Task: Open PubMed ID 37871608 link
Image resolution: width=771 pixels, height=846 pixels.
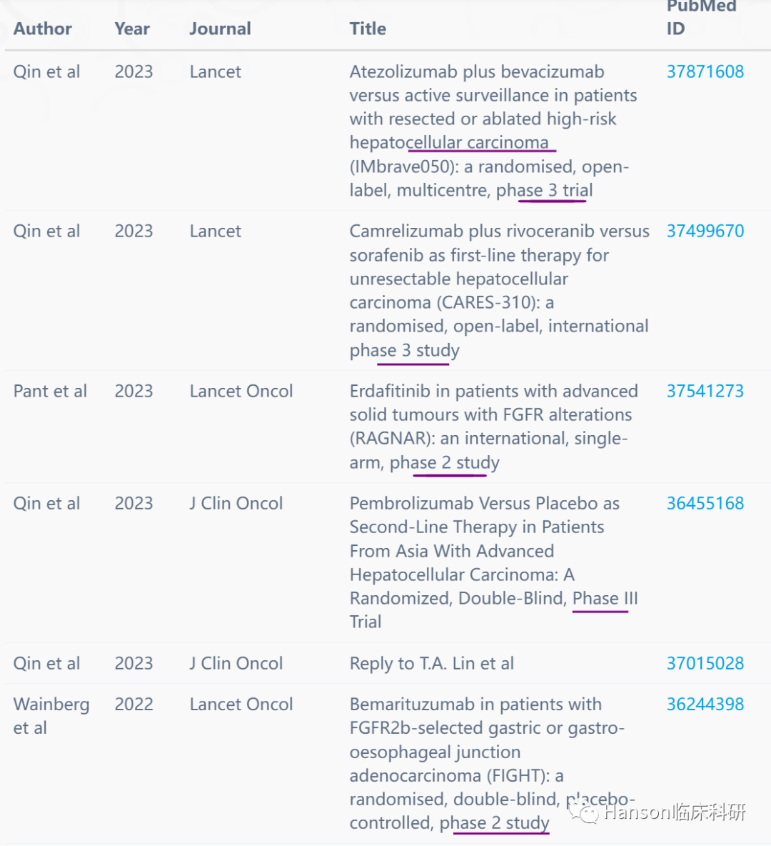Action: (x=705, y=71)
